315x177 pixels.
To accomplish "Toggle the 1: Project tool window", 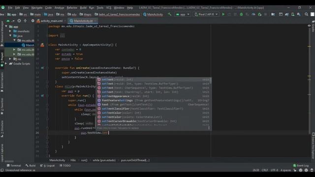I will (x=2, y=59).
